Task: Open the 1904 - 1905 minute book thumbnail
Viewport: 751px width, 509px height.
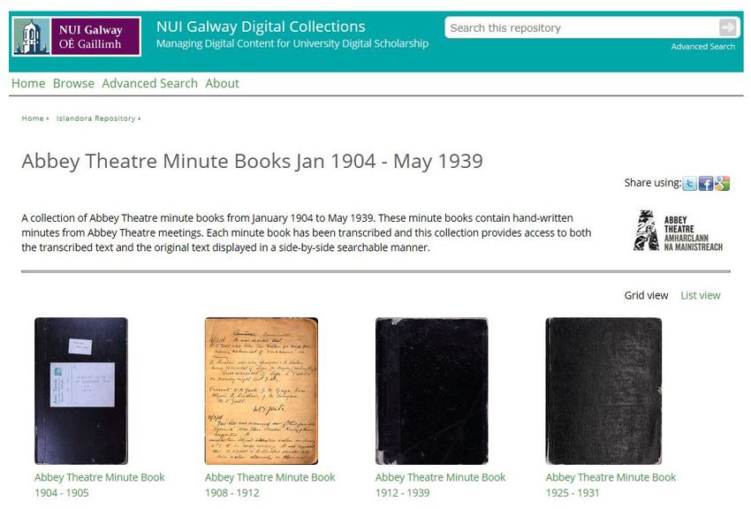Action: click(81, 391)
